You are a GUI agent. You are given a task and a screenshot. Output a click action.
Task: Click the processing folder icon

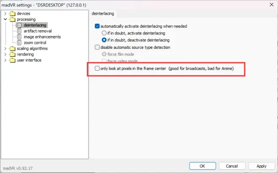[x=12, y=19]
